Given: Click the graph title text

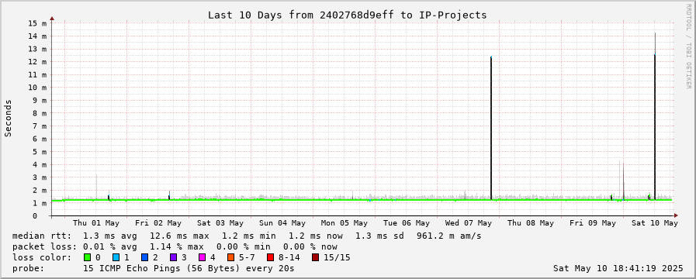Looking at the screenshot, I should tap(348, 15).
